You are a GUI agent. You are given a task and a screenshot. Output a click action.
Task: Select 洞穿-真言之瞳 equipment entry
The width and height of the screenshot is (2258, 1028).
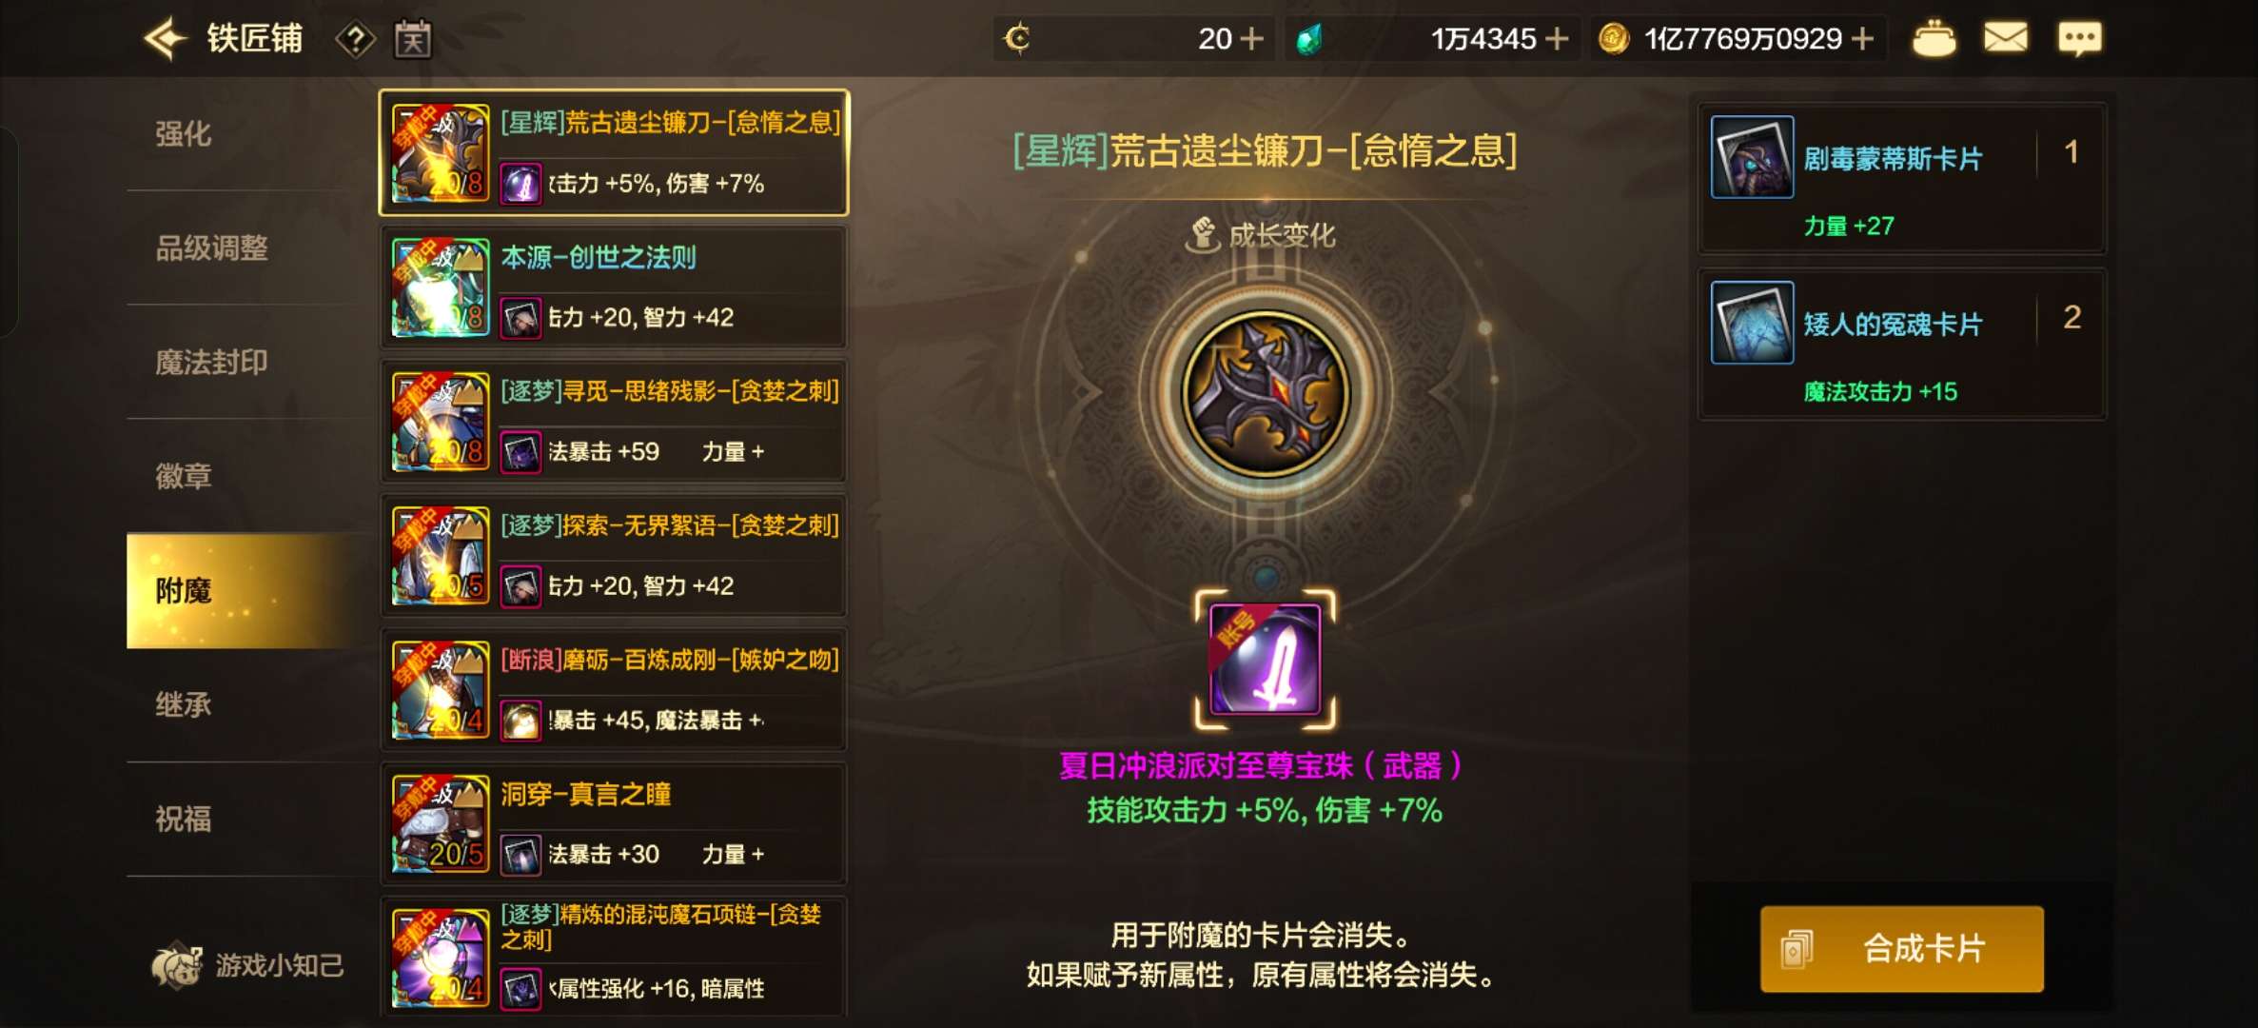click(x=614, y=824)
